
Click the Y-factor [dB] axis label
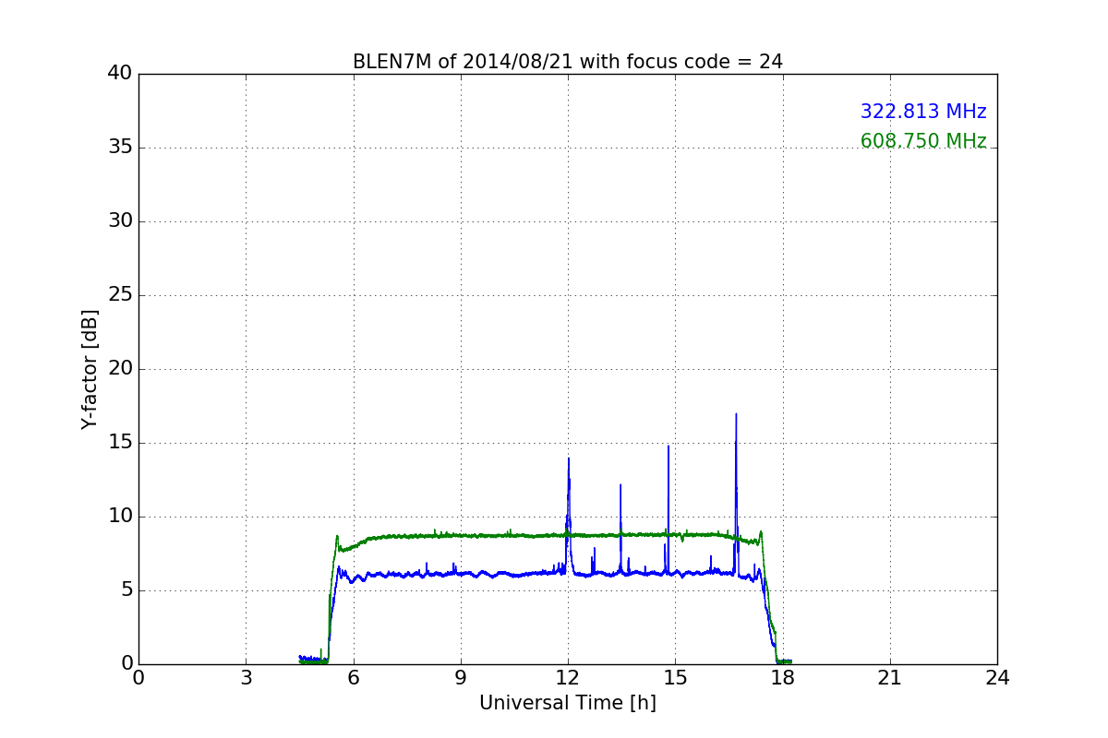point(90,369)
